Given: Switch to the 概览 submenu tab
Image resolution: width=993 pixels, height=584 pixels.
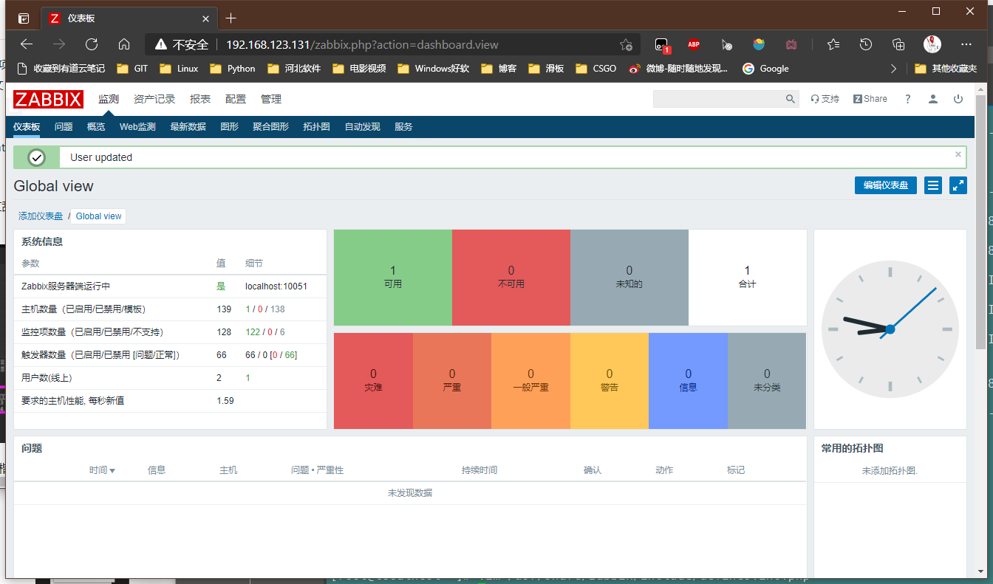Looking at the screenshot, I should 96,127.
